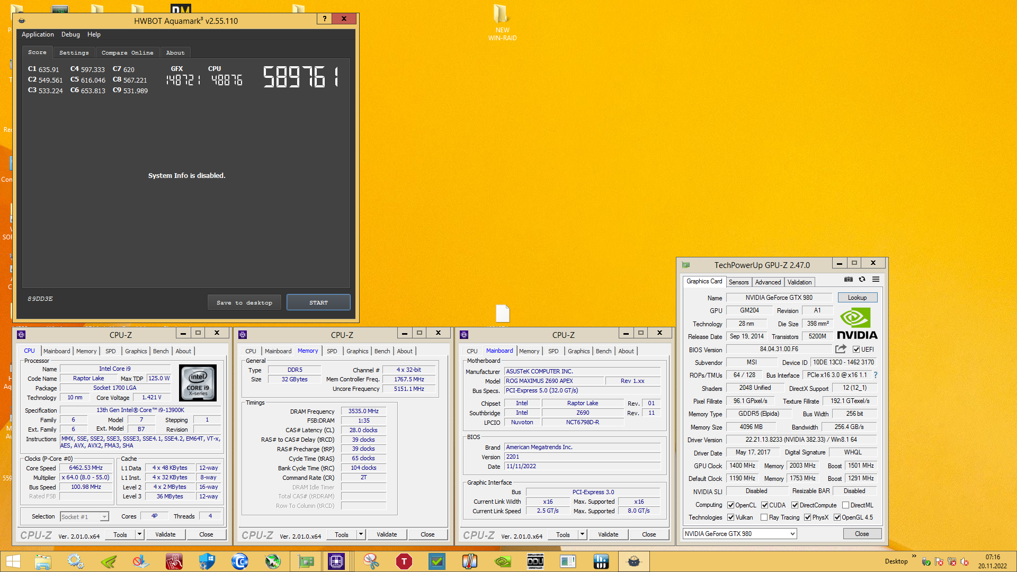1017x572 pixels.
Task: Click the Desktop toolbar label on taskbar
Action: [x=896, y=561]
